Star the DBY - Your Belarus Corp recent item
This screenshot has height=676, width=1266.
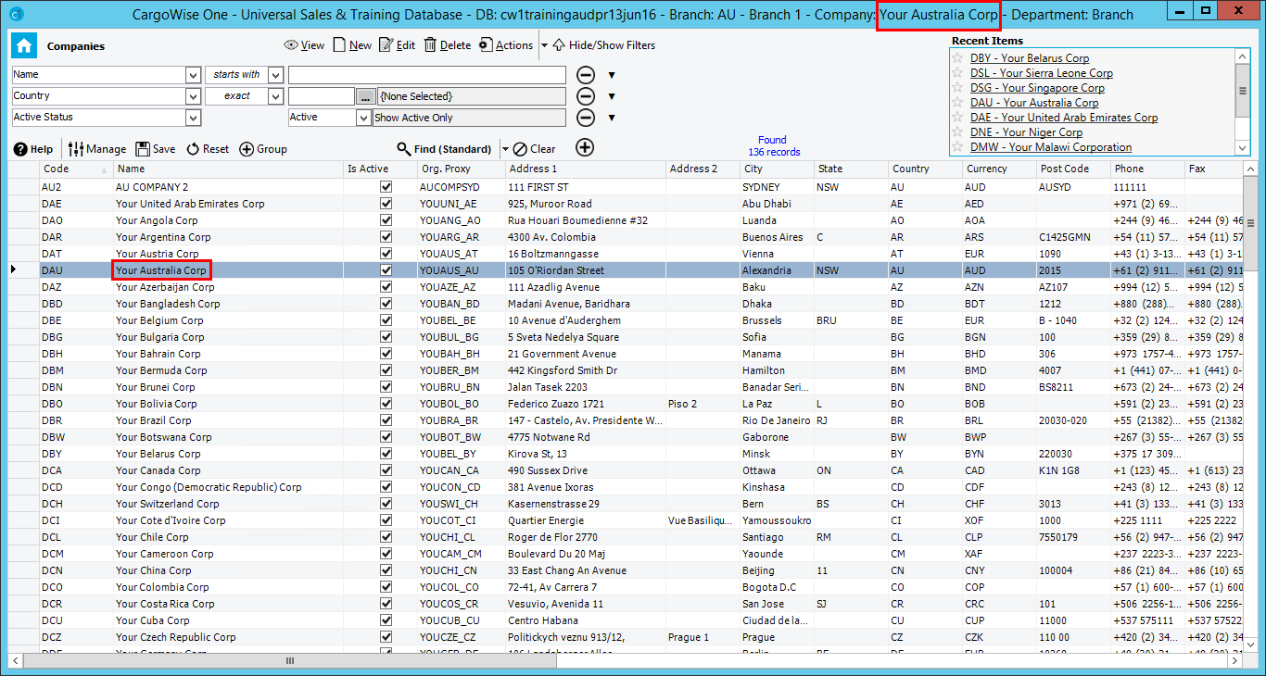958,58
